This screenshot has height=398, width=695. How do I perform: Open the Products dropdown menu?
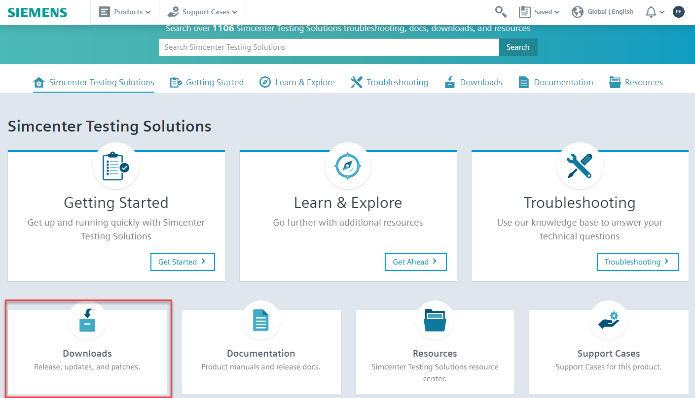click(125, 12)
